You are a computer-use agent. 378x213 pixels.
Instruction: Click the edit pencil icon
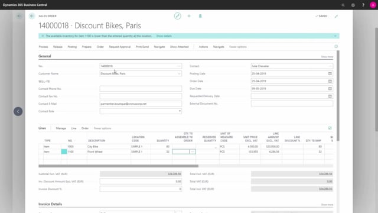[177, 16]
